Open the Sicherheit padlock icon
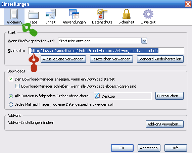 coord(126,14)
